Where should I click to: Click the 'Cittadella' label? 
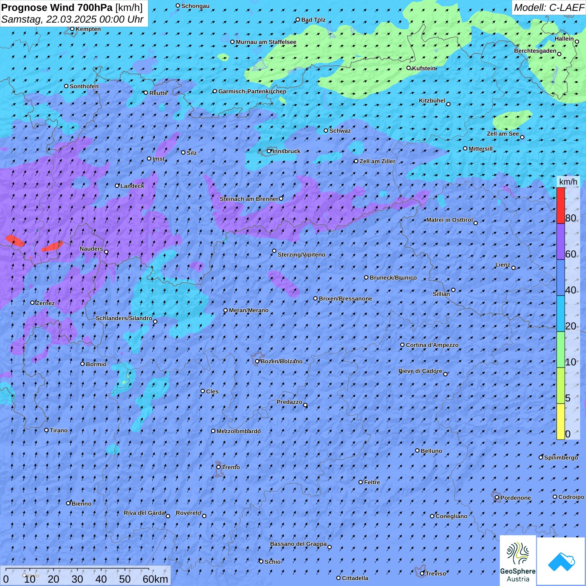(x=355, y=578)
